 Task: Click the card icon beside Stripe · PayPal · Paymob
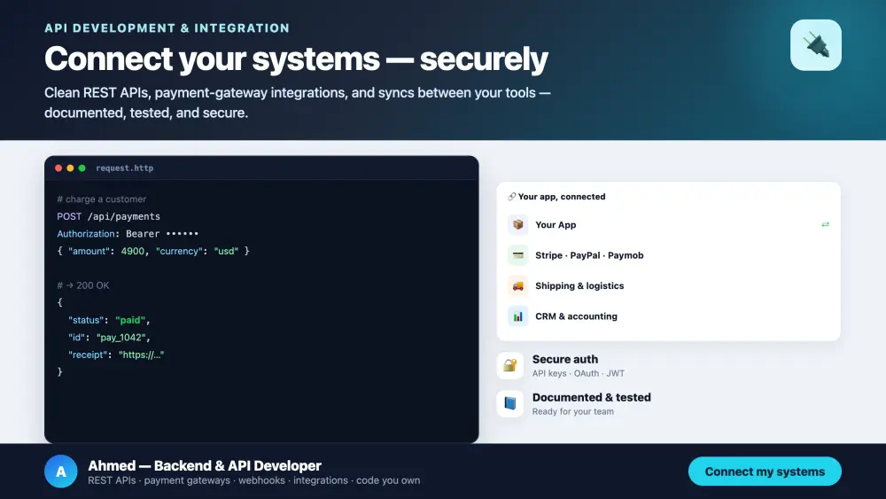(x=517, y=255)
